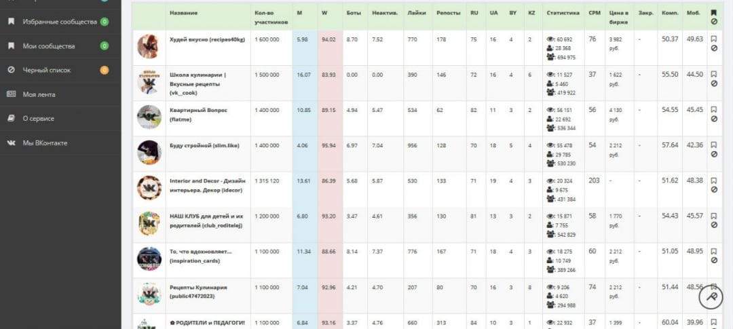Blacklist the Худей вкусно community
This screenshot has height=329, width=733.
pyautogui.click(x=714, y=48)
